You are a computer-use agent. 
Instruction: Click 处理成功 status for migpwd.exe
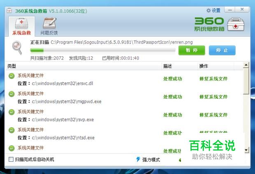pos(173,97)
